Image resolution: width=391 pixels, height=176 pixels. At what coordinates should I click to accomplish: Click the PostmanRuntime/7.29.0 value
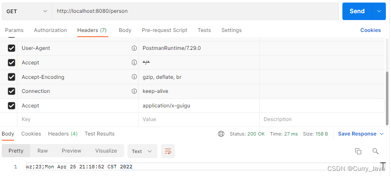[171, 48]
